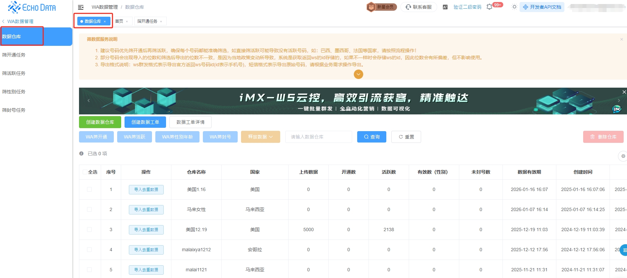
Task: Click the 重置 reset button
Action: [x=406, y=137]
